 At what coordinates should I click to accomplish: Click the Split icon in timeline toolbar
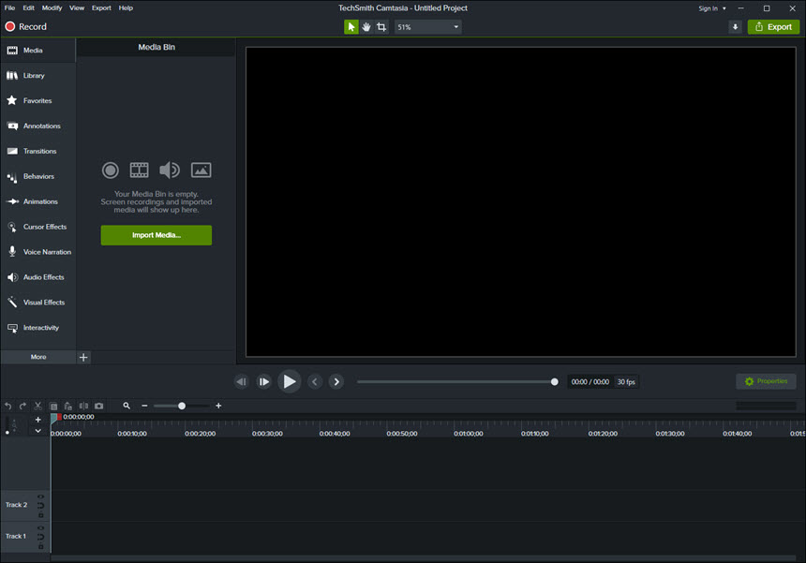click(x=83, y=406)
